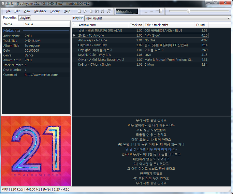
Task: Open the View menu
Action: (27, 11)
